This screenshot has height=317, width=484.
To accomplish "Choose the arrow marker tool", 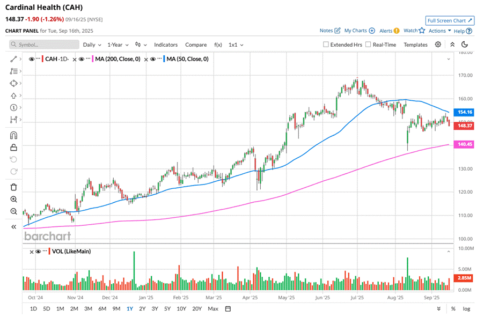I will coord(13,95).
